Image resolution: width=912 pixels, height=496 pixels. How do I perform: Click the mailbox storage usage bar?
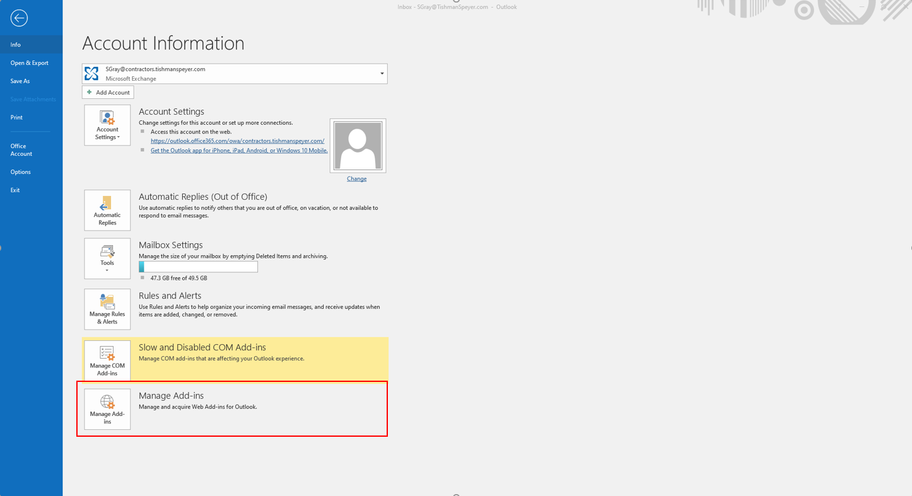click(x=198, y=267)
